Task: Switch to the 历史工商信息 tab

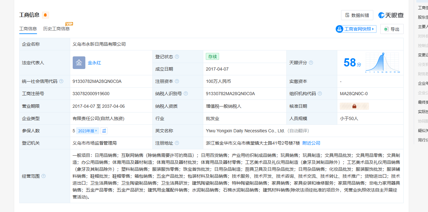Action: [56, 29]
